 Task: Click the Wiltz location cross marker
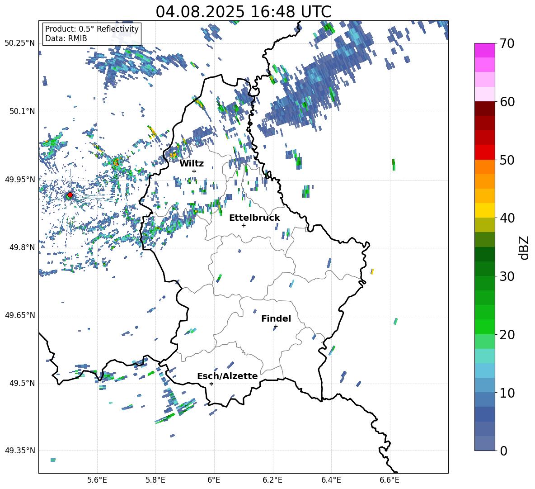pos(194,171)
